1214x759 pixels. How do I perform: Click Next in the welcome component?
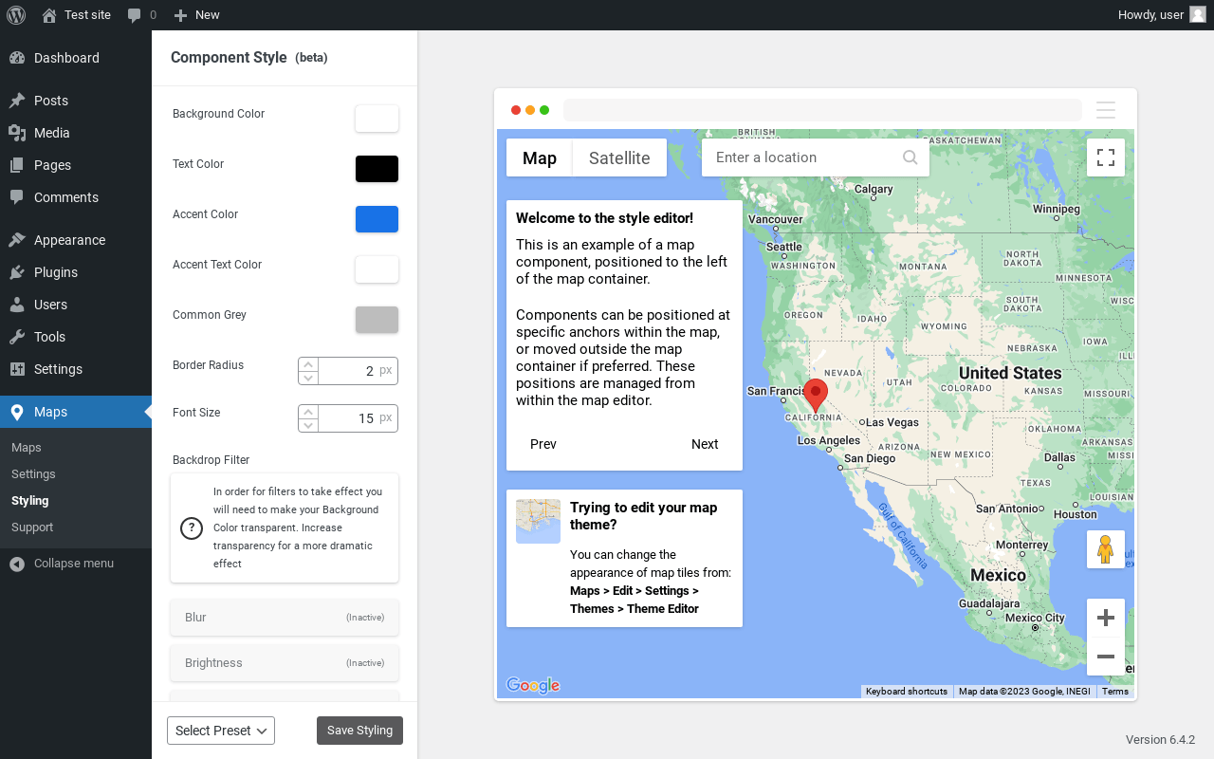(x=705, y=444)
